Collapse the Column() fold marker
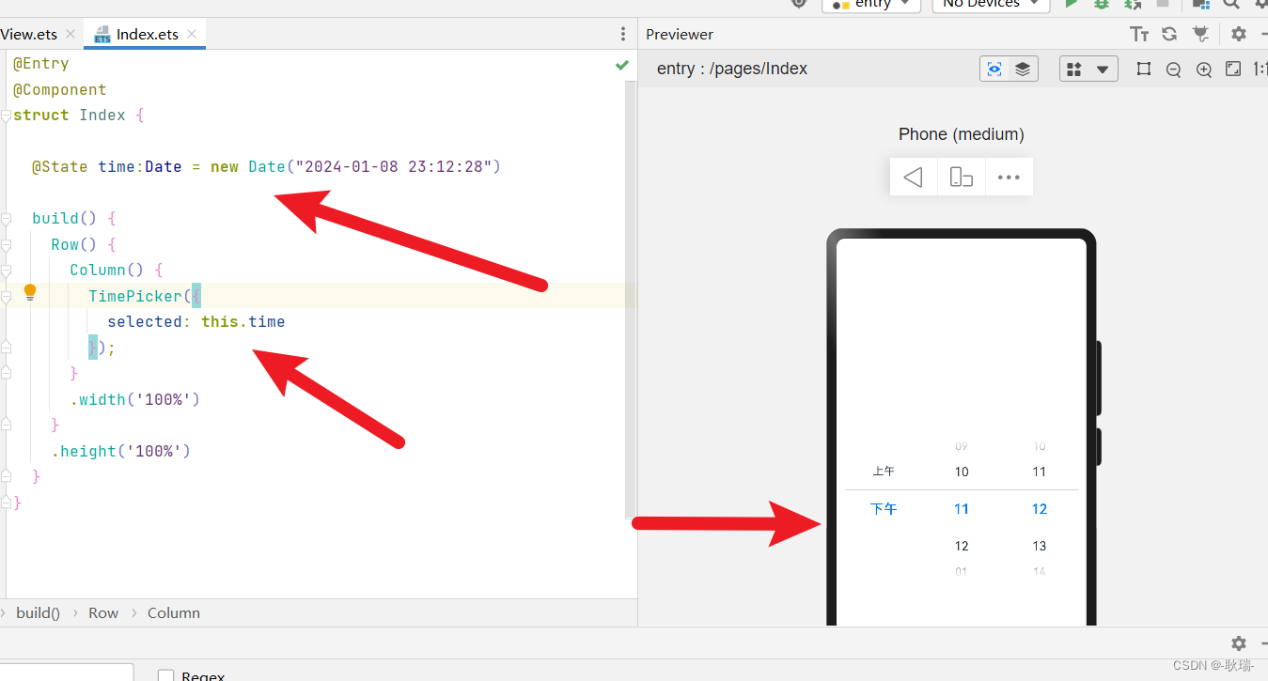The width and height of the screenshot is (1268, 681). coord(6,271)
